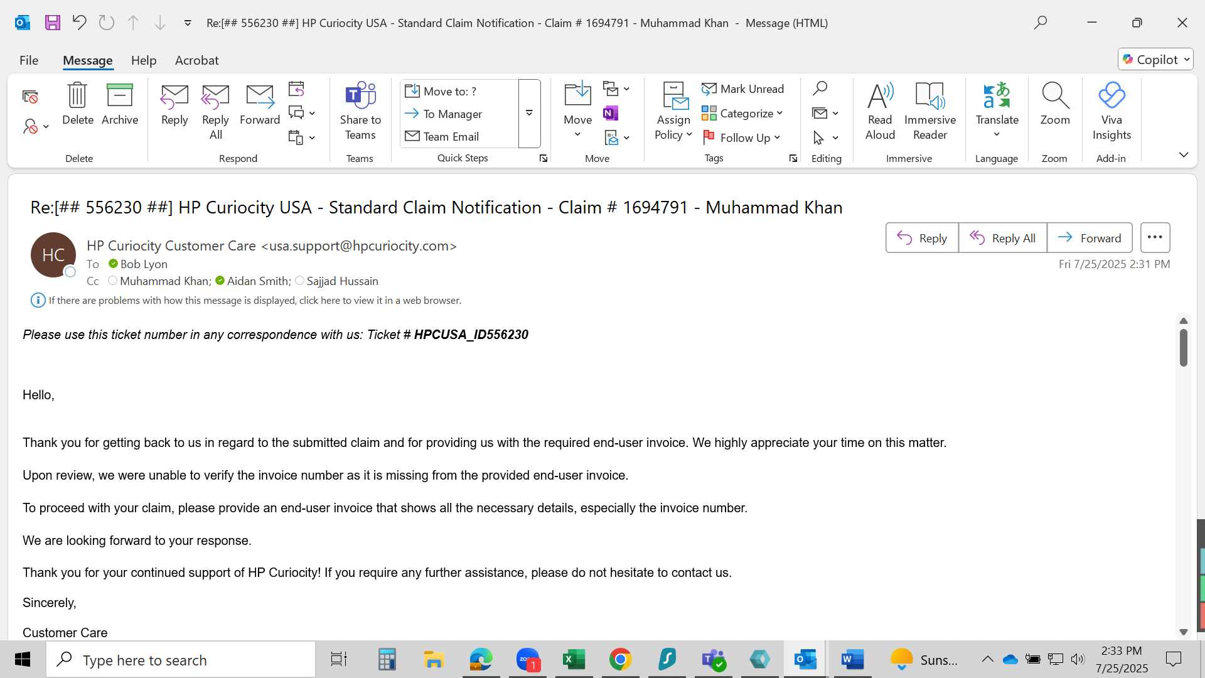This screenshot has height=678, width=1205.
Task: Click Reply All in message header
Action: point(1002,238)
